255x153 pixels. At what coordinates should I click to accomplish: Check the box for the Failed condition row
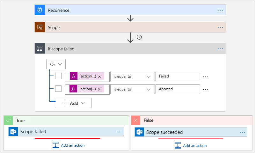[58, 76]
